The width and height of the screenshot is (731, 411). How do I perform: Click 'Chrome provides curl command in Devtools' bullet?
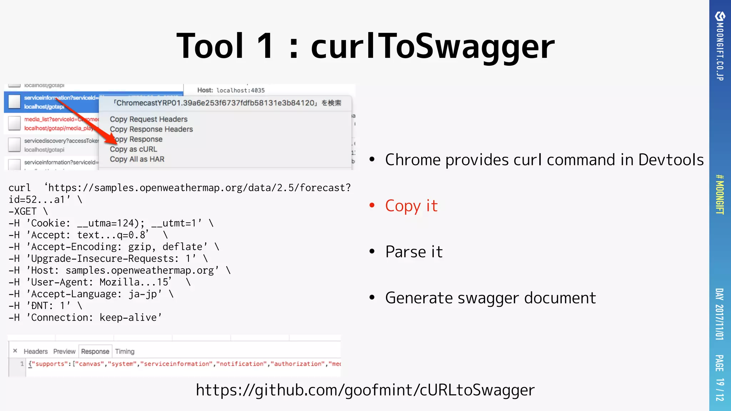[544, 160]
